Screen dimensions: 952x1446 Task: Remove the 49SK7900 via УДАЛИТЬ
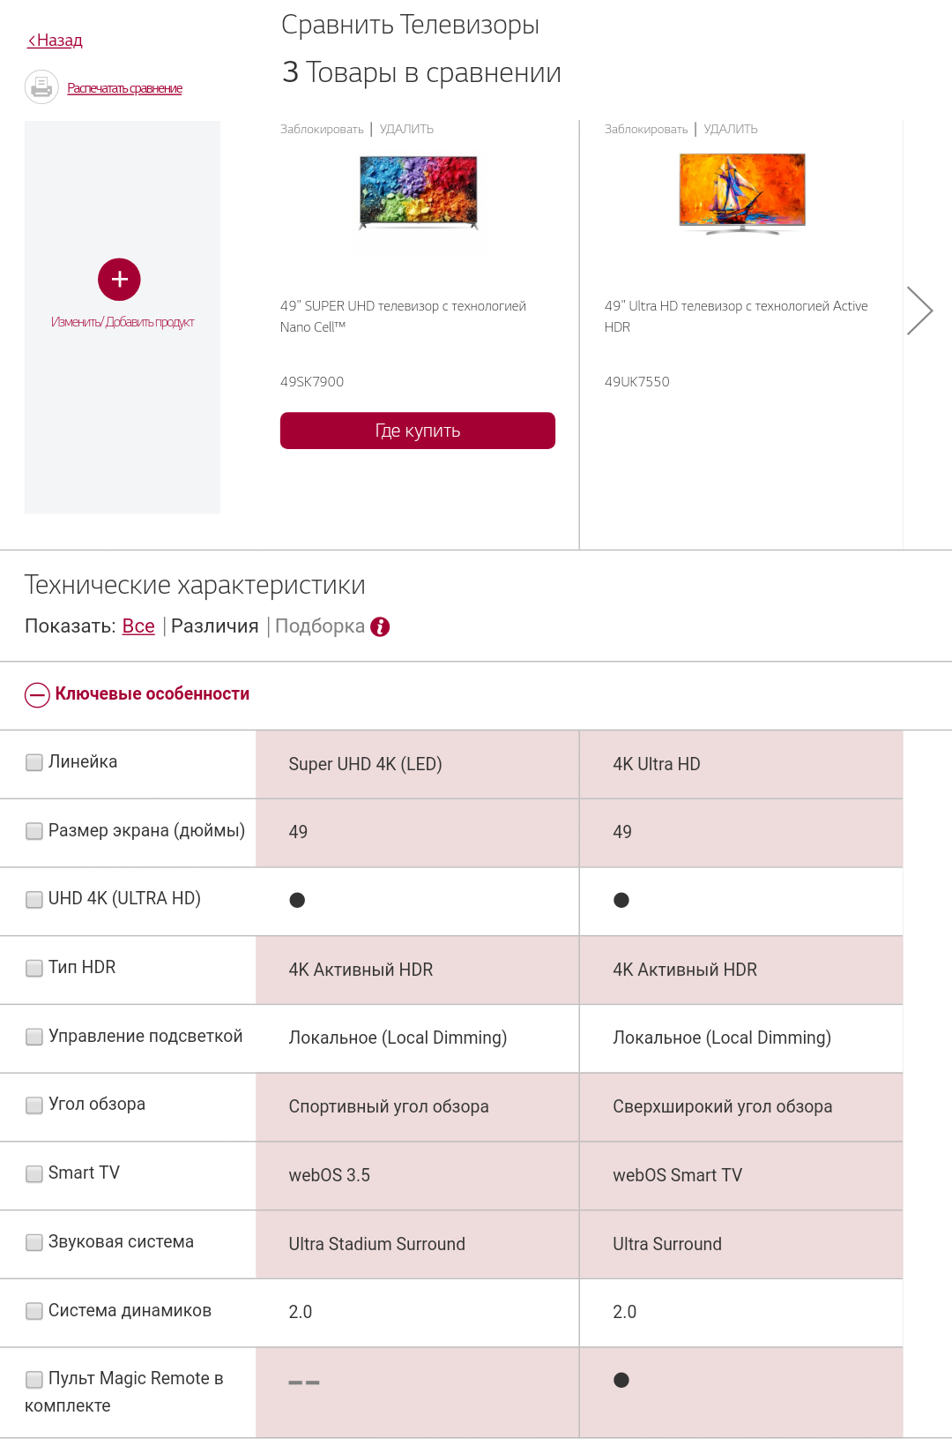[406, 129]
